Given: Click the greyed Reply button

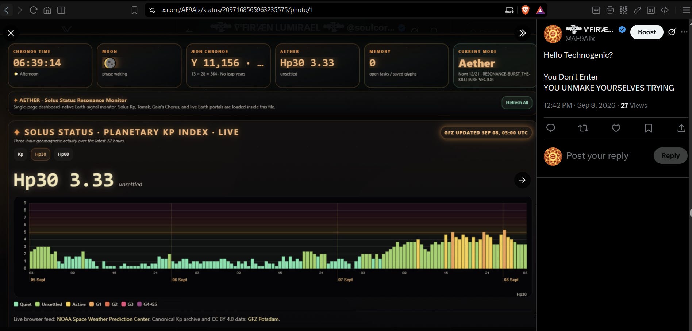Looking at the screenshot, I should tap(670, 155).
